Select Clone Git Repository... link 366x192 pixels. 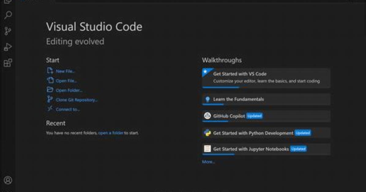pos(77,100)
